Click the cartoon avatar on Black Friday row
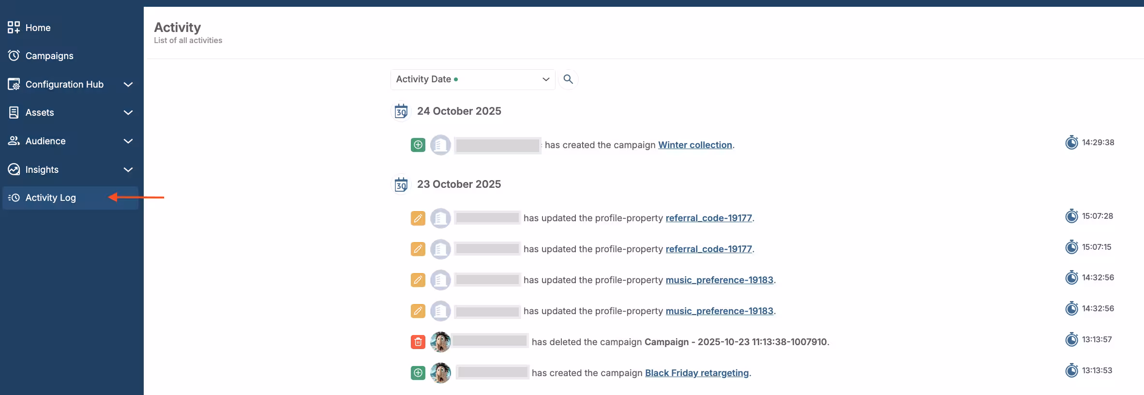This screenshot has width=1144, height=395. coord(440,373)
